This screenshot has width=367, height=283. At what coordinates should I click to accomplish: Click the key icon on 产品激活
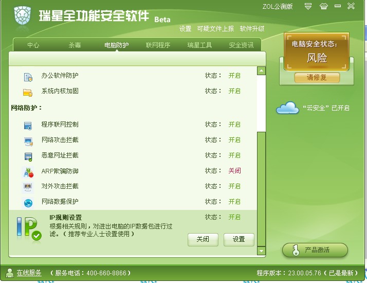point(296,250)
